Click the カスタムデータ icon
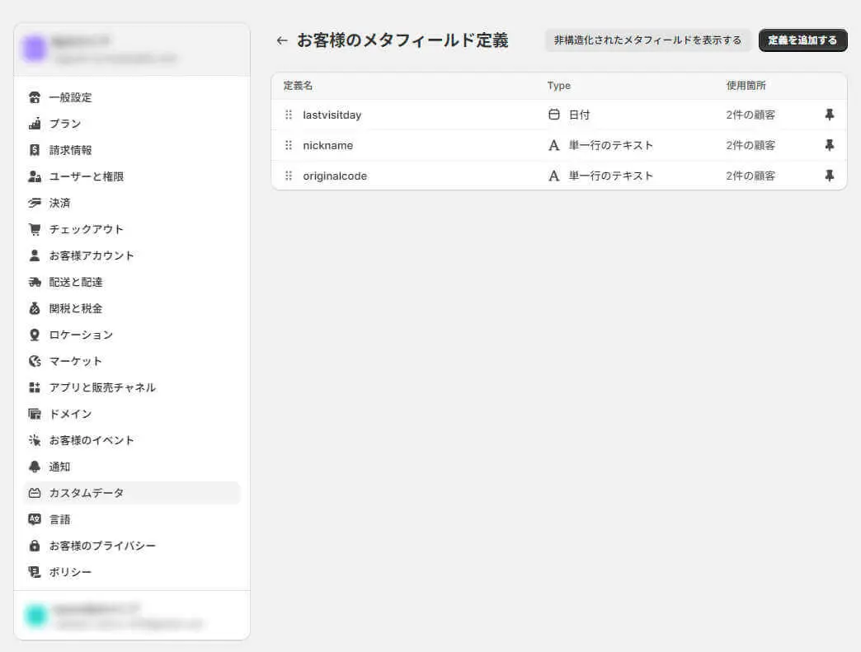Image resolution: width=861 pixels, height=652 pixels. (x=35, y=493)
